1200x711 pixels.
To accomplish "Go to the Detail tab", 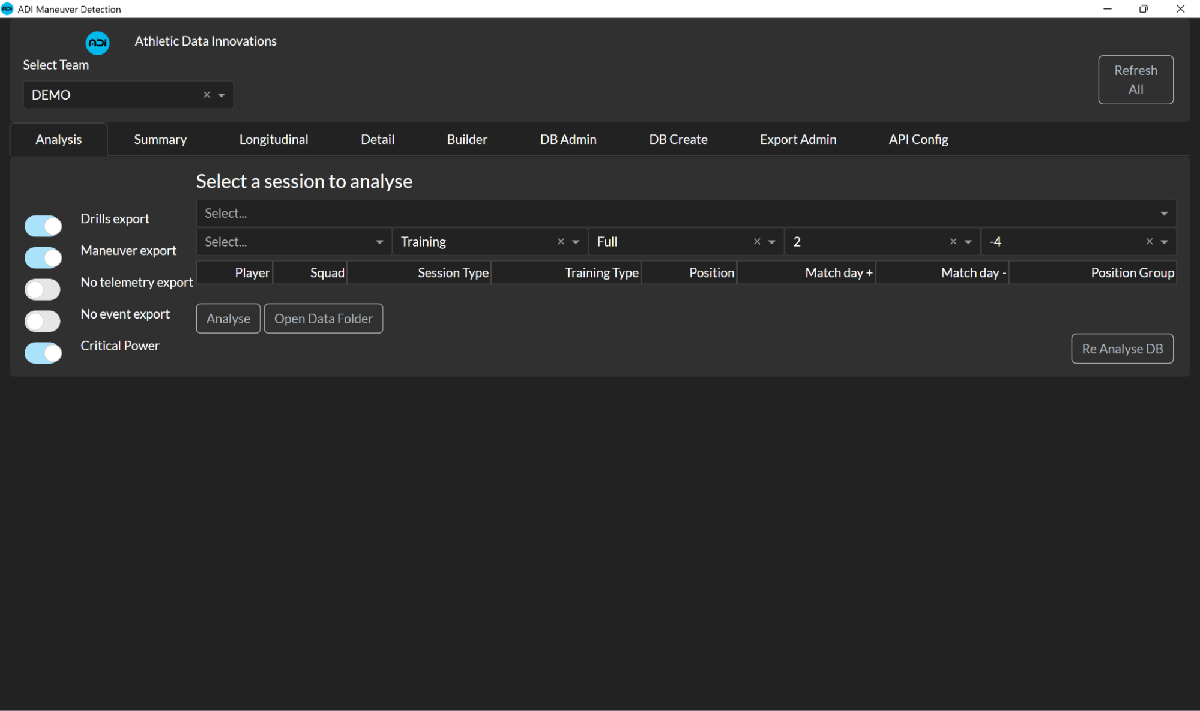I will (378, 140).
